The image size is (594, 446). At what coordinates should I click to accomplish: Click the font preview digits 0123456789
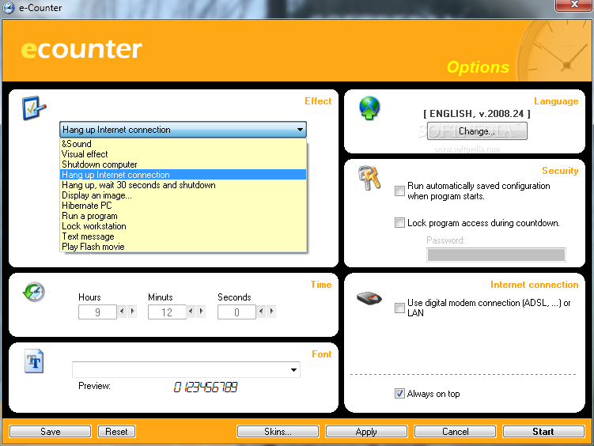(x=206, y=387)
